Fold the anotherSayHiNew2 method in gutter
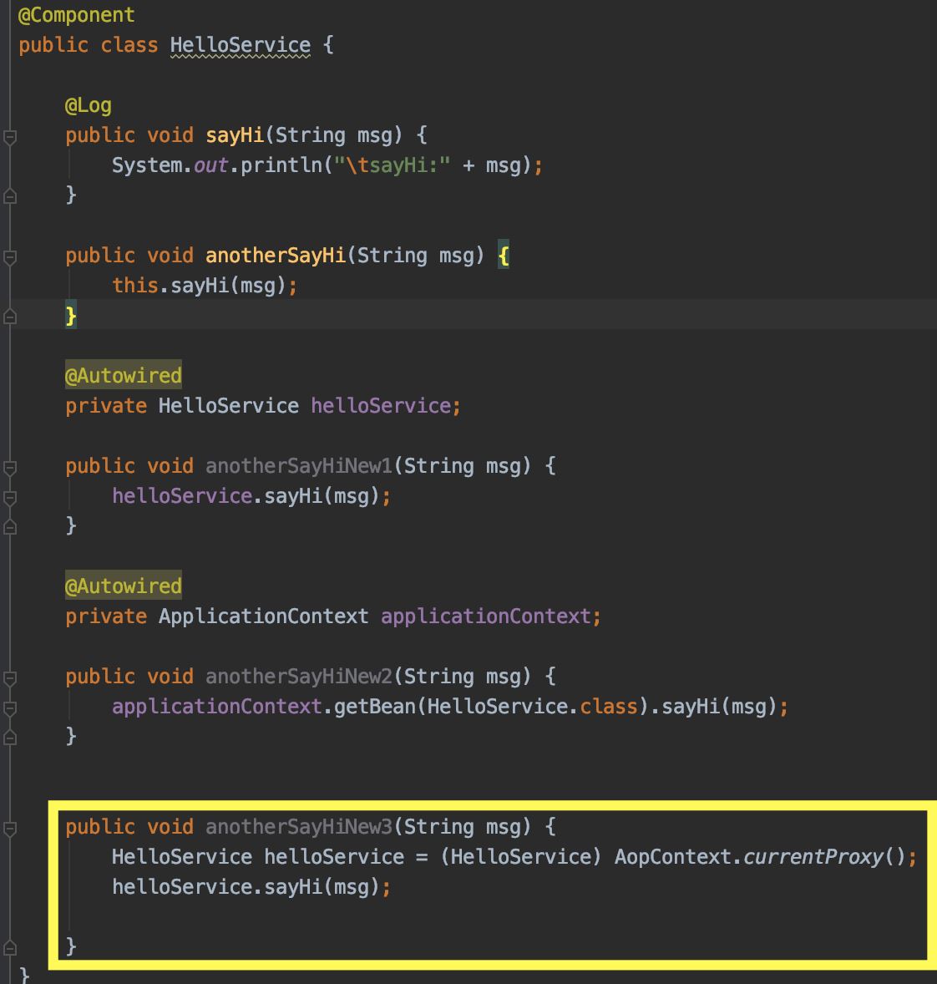This screenshot has height=984, width=937. pos(9,677)
